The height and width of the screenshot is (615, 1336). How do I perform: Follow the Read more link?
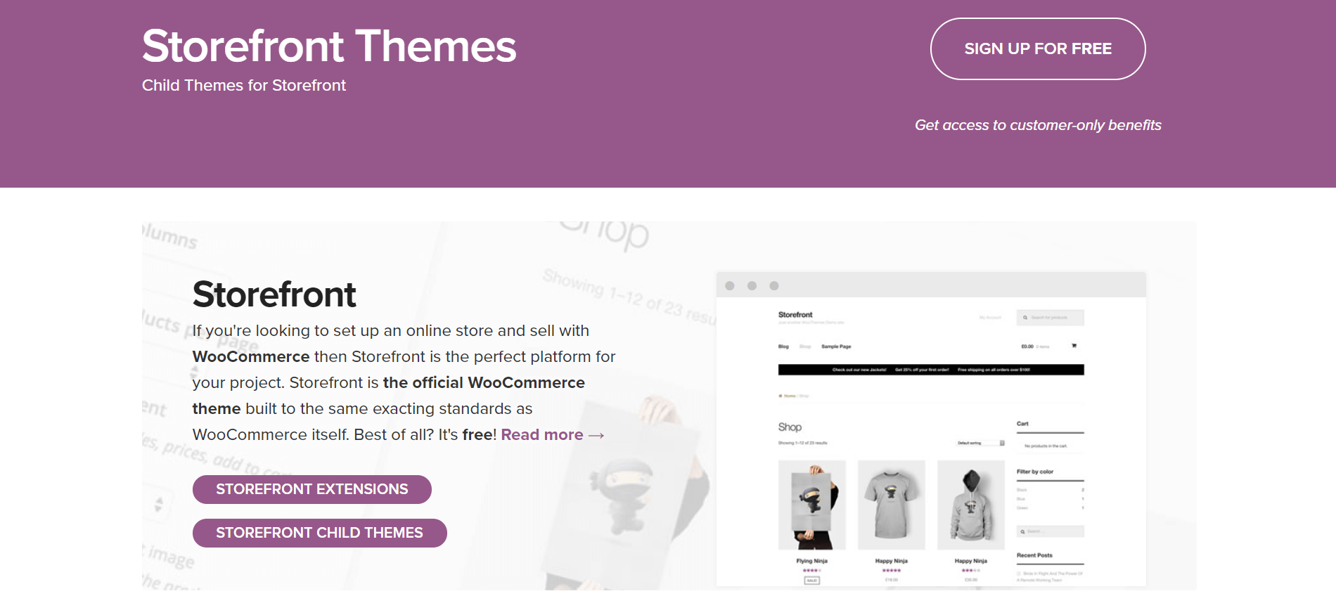(x=552, y=435)
